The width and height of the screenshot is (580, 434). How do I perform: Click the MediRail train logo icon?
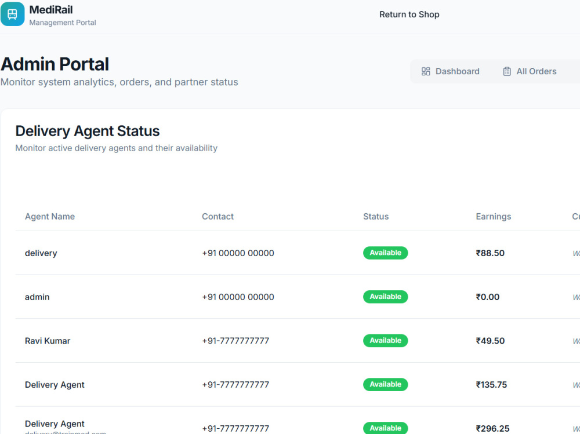12,14
